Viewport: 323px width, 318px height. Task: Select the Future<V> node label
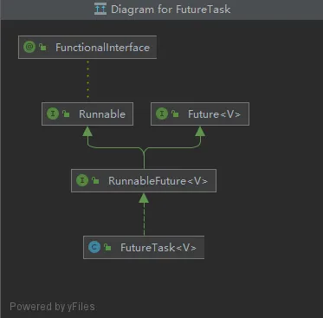click(x=214, y=114)
